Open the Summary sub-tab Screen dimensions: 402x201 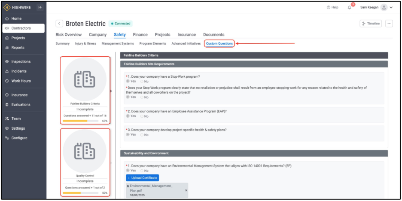point(63,43)
